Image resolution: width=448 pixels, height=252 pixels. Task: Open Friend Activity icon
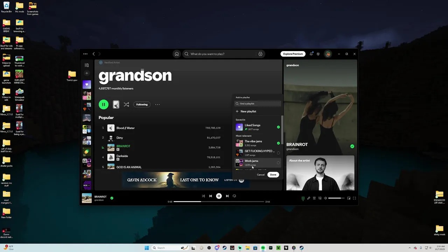click(318, 54)
